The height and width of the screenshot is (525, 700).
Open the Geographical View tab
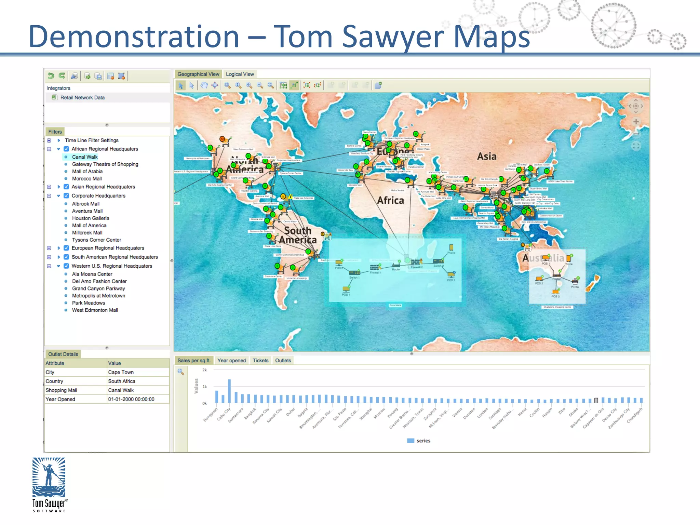click(x=198, y=74)
